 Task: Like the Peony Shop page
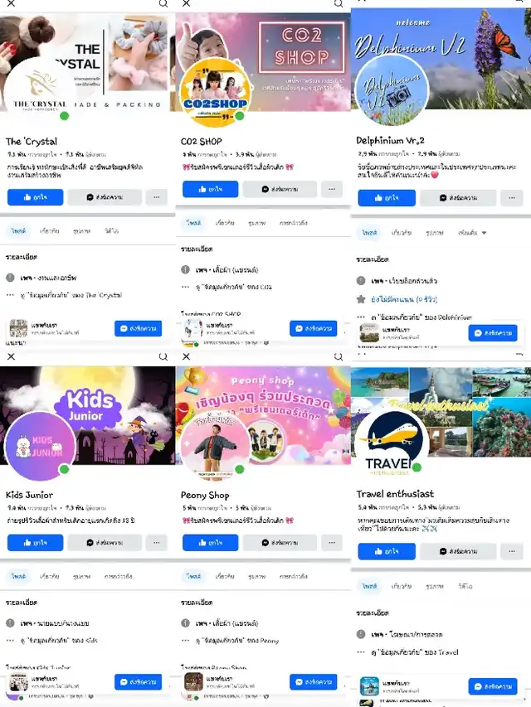pos(210,542)
